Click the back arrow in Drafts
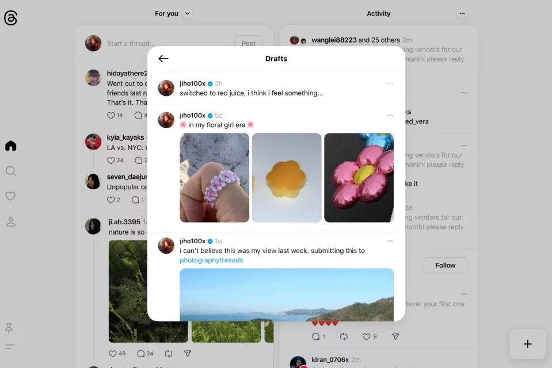Screen dimensions: 552x368 pyautogui.click(x=163, y=59)
